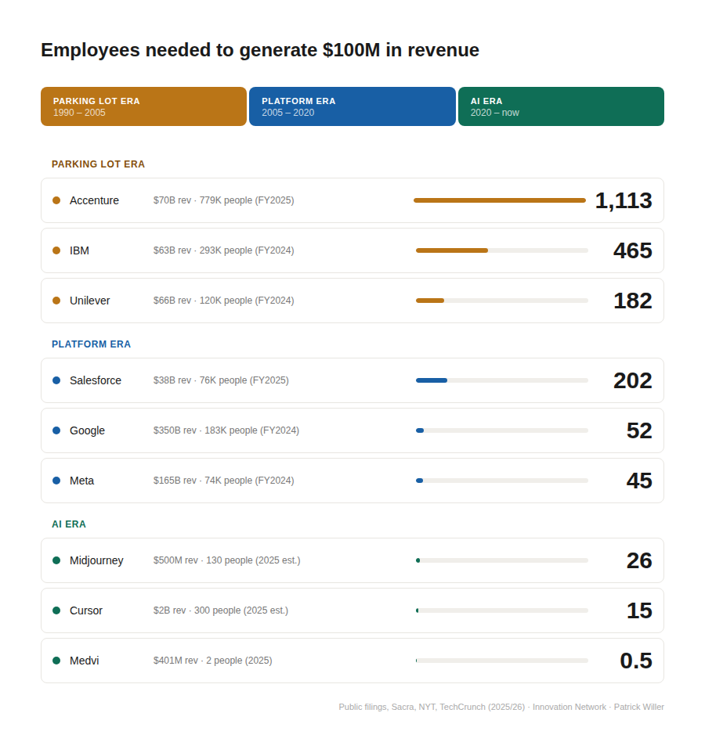The width and height of the screenshot is (705, 749).
Task: Click the value 52 for Google
Action: [639, 431]
